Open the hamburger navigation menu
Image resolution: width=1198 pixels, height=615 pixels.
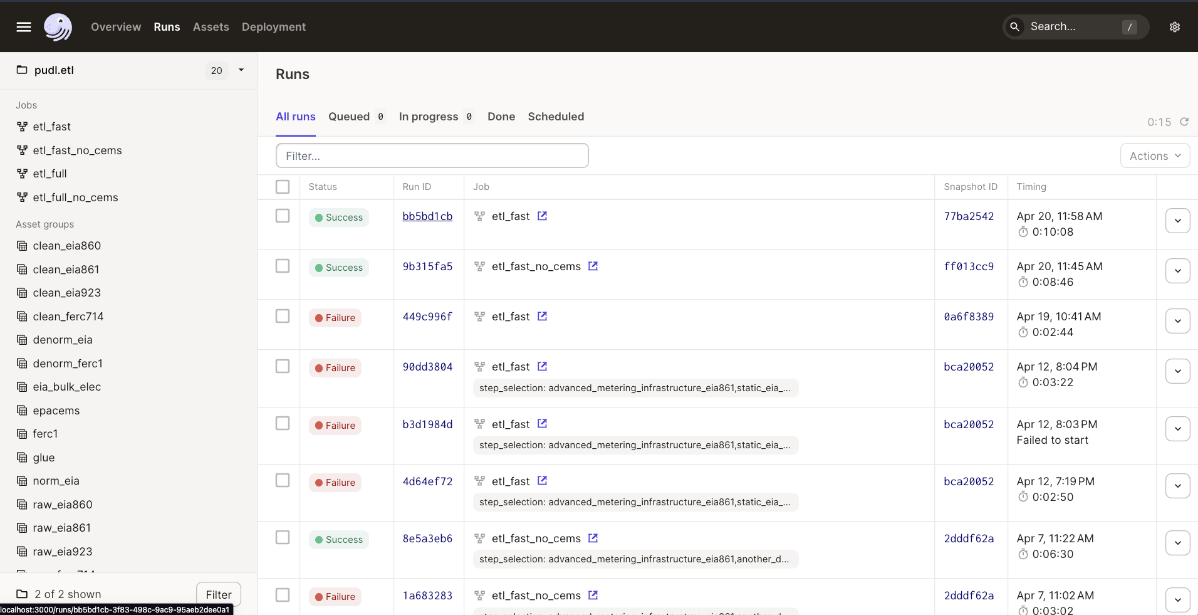tap(24, 27)
